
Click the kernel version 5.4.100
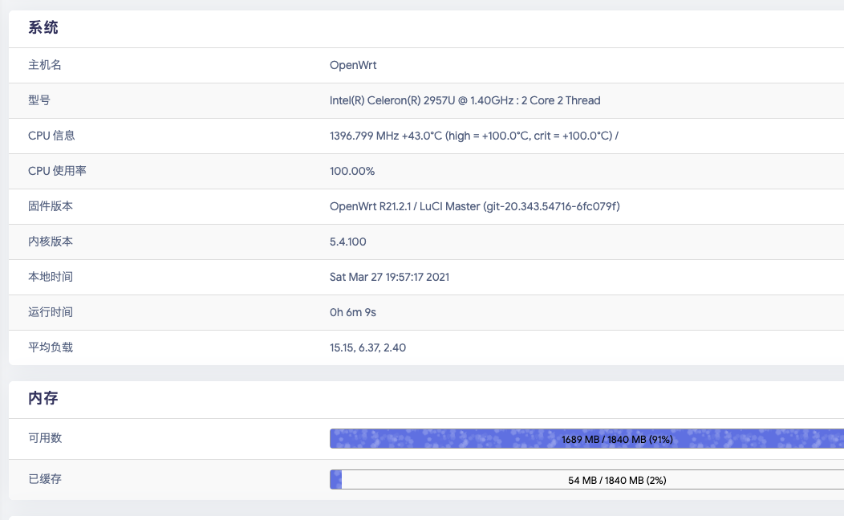[347, 242]
